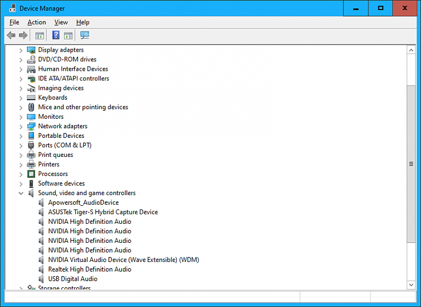The image size is (421, 307).
Task: Select Human Interface Devices label
Action: 73,69
